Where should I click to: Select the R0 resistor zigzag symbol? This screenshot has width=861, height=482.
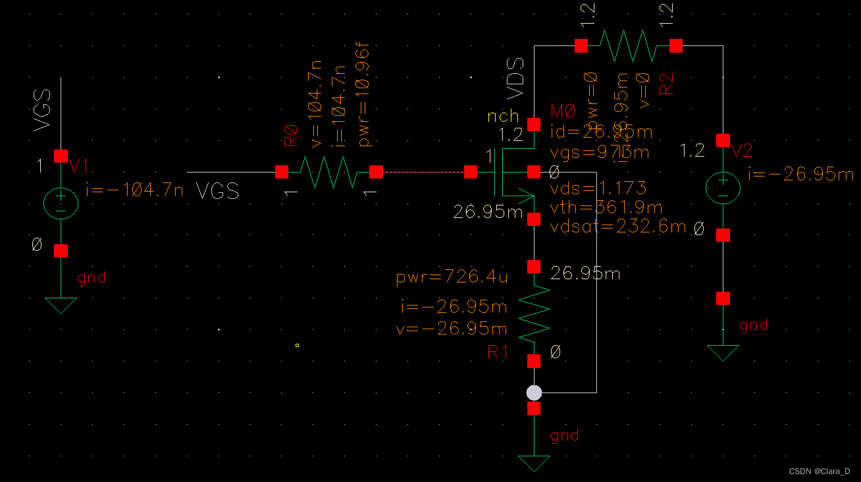(x=328, y=172)
